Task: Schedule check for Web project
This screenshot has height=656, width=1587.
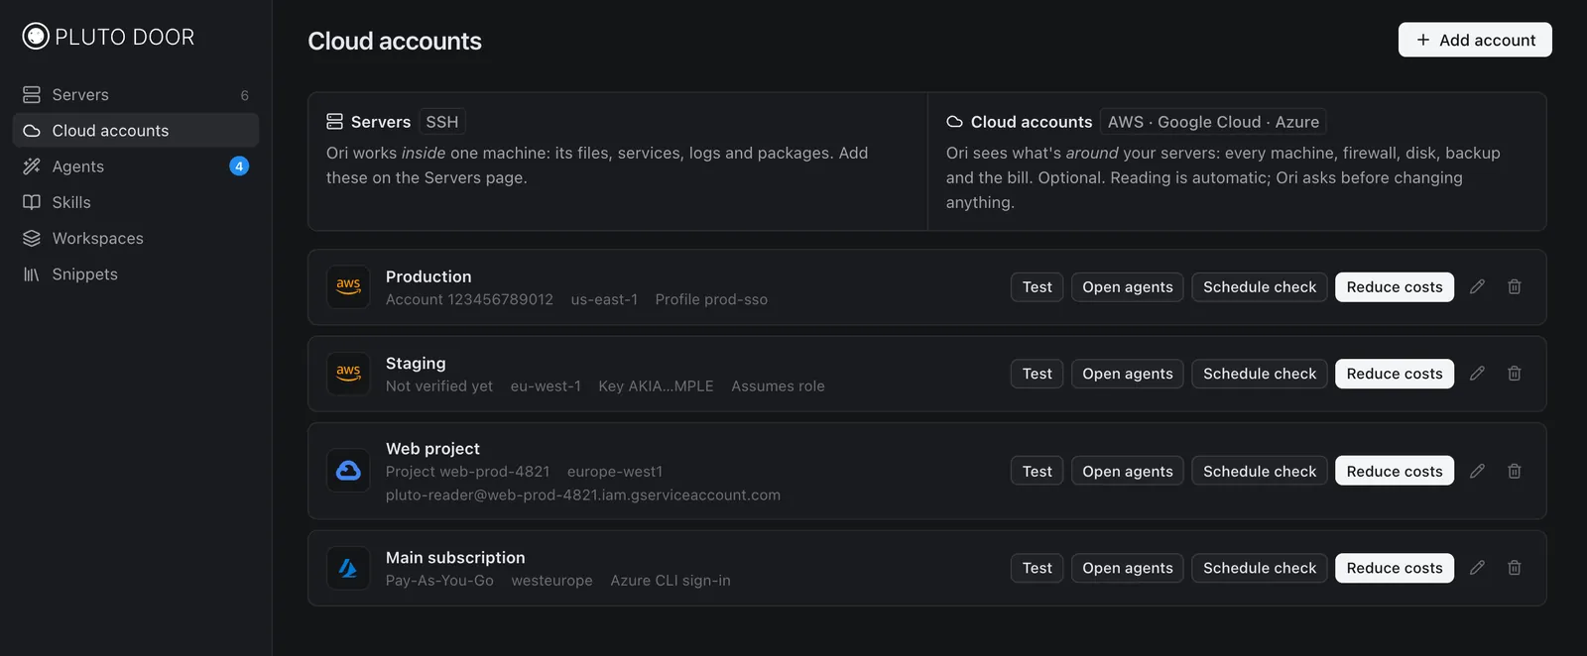Action: [1260, 472]
